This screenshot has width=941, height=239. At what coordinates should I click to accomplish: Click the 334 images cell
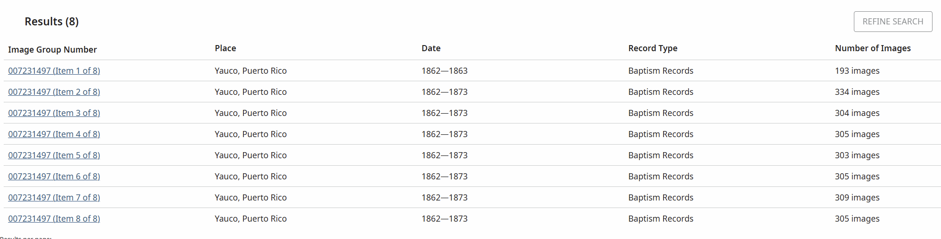click(857, 92)
